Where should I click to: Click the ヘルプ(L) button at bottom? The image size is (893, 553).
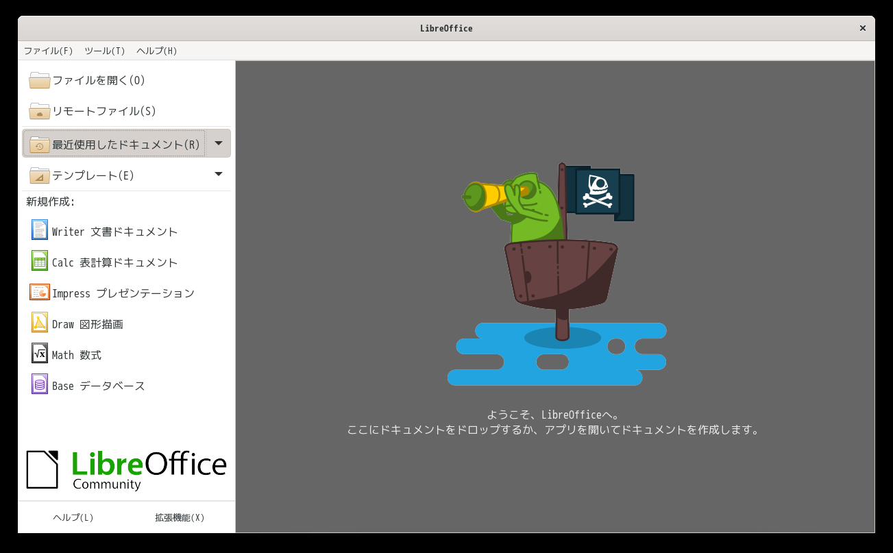[73, 517]
